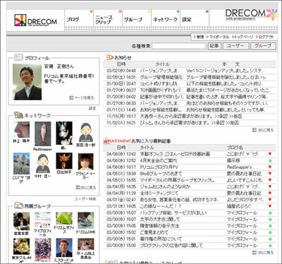Click ユーザー検索 link below network panel
Screen dimensions: 282x264
pyautogui.click(x=85, y=199)
